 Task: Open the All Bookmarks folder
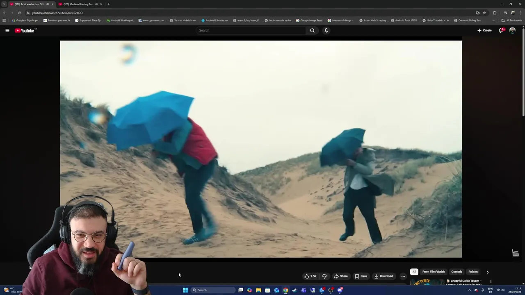[x=511, y=20]
